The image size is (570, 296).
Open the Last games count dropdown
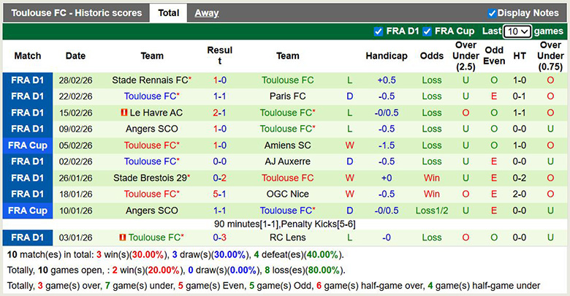[517, 31]
